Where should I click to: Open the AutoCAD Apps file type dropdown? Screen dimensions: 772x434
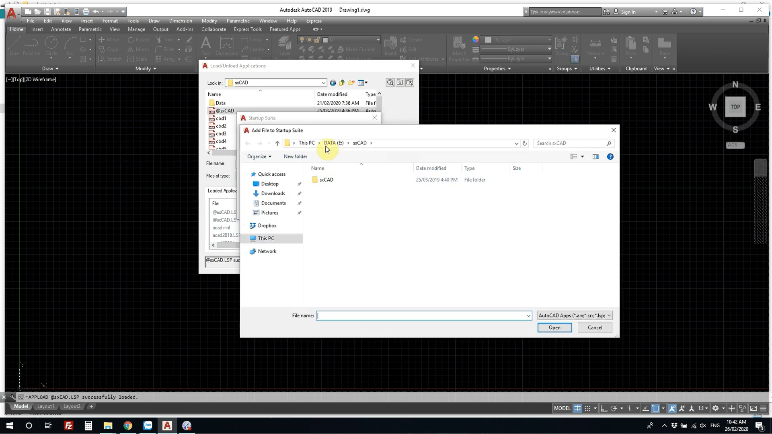(575, 316)
